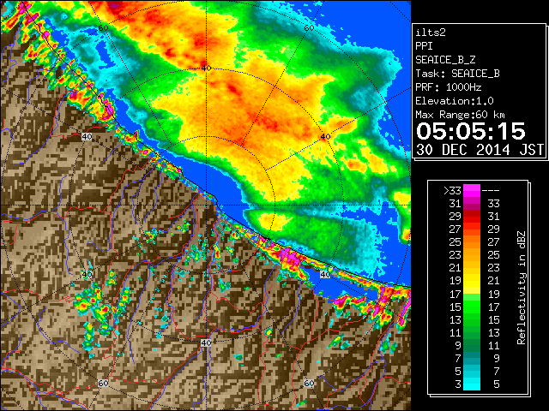This screenshot has height=411, width=549.
Task: Click the 40 ring label due north of center
Action: coord(206,68)
